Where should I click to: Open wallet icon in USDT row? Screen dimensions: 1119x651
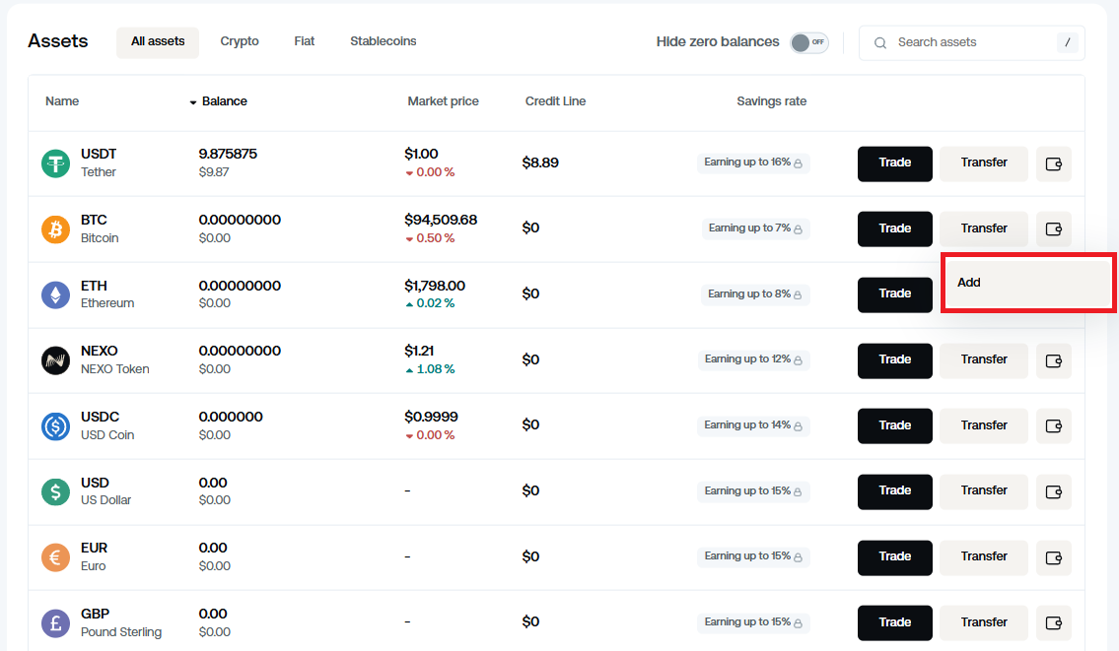pos(1053,164)
